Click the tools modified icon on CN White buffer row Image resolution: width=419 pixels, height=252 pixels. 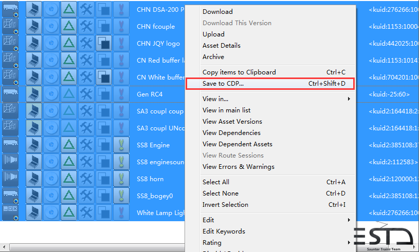[86, 77]
